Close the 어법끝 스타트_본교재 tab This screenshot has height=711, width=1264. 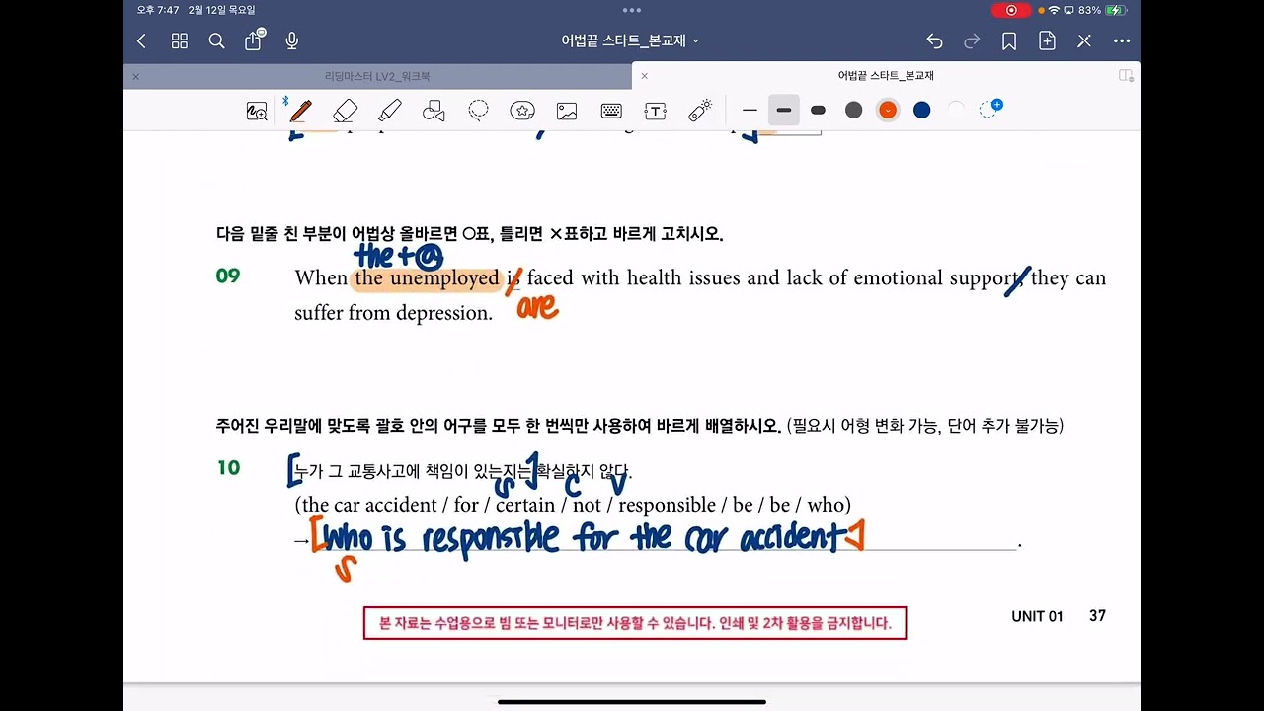[645, 76]
